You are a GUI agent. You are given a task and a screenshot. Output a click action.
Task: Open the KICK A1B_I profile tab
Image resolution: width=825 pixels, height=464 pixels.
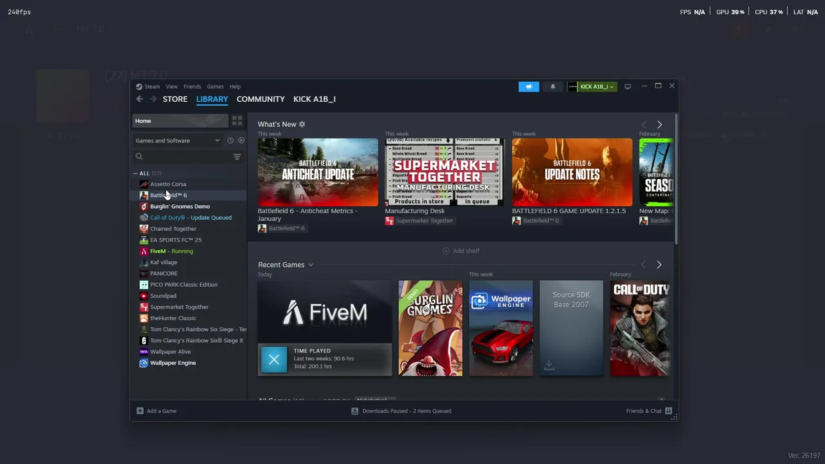(315, 99)
